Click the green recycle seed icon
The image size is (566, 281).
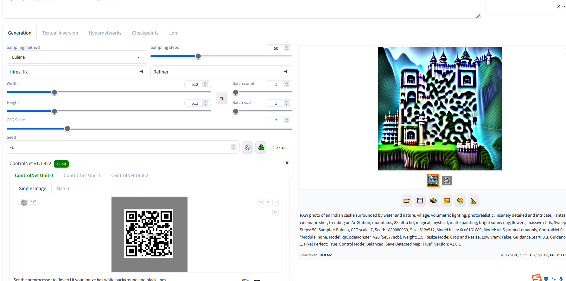pos(261,147)
